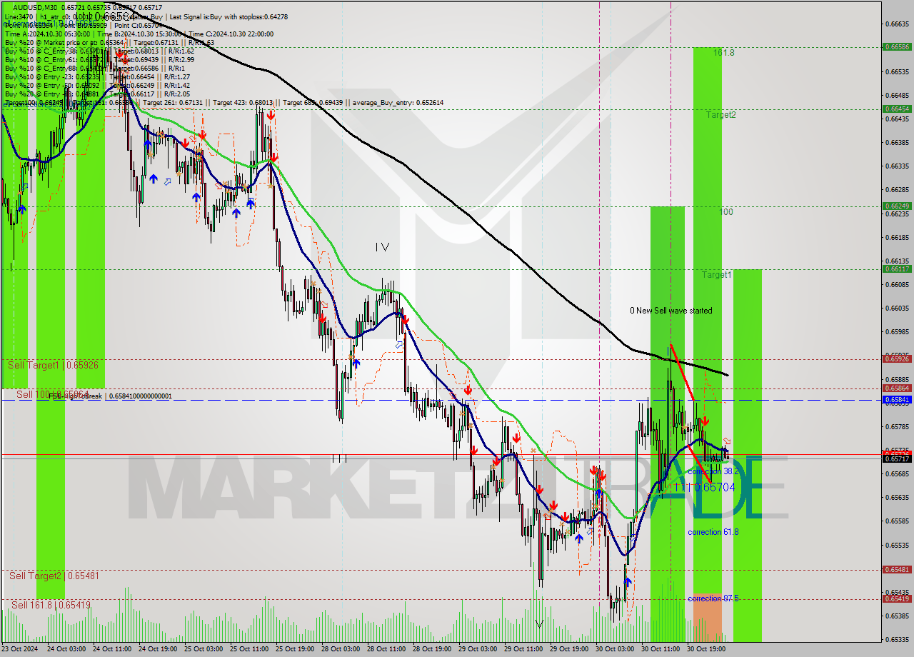
Task: Click the orange volume block at chart bottom
Action: coord(707,618)
